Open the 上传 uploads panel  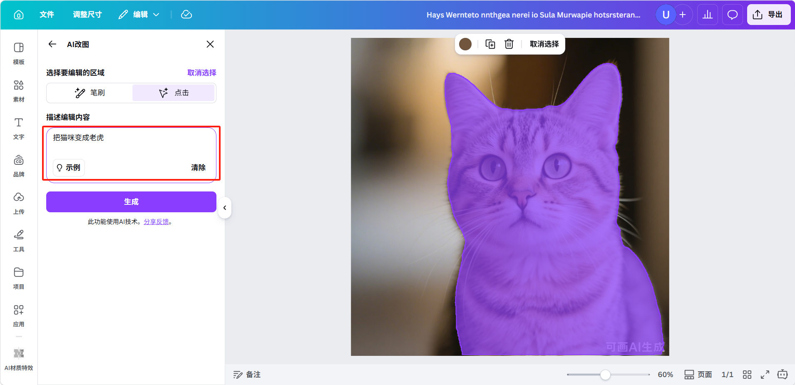(x=19, y=203)
